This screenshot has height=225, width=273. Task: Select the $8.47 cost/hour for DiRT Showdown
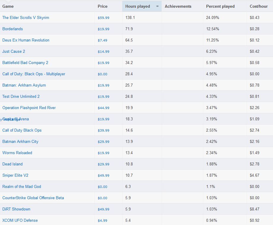(x=255, y=209)
